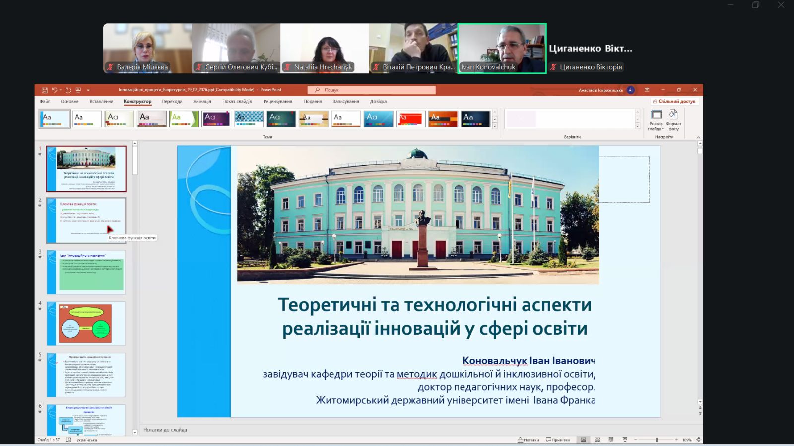Select slide 1 thumbnail in the panel

(86, 169)
